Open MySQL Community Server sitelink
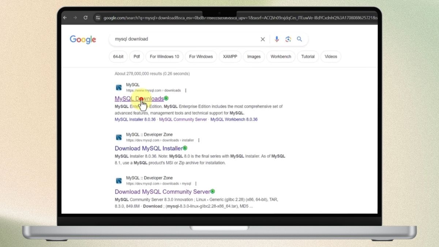Viewport: 439px width, 247px height. pos(183,120)
